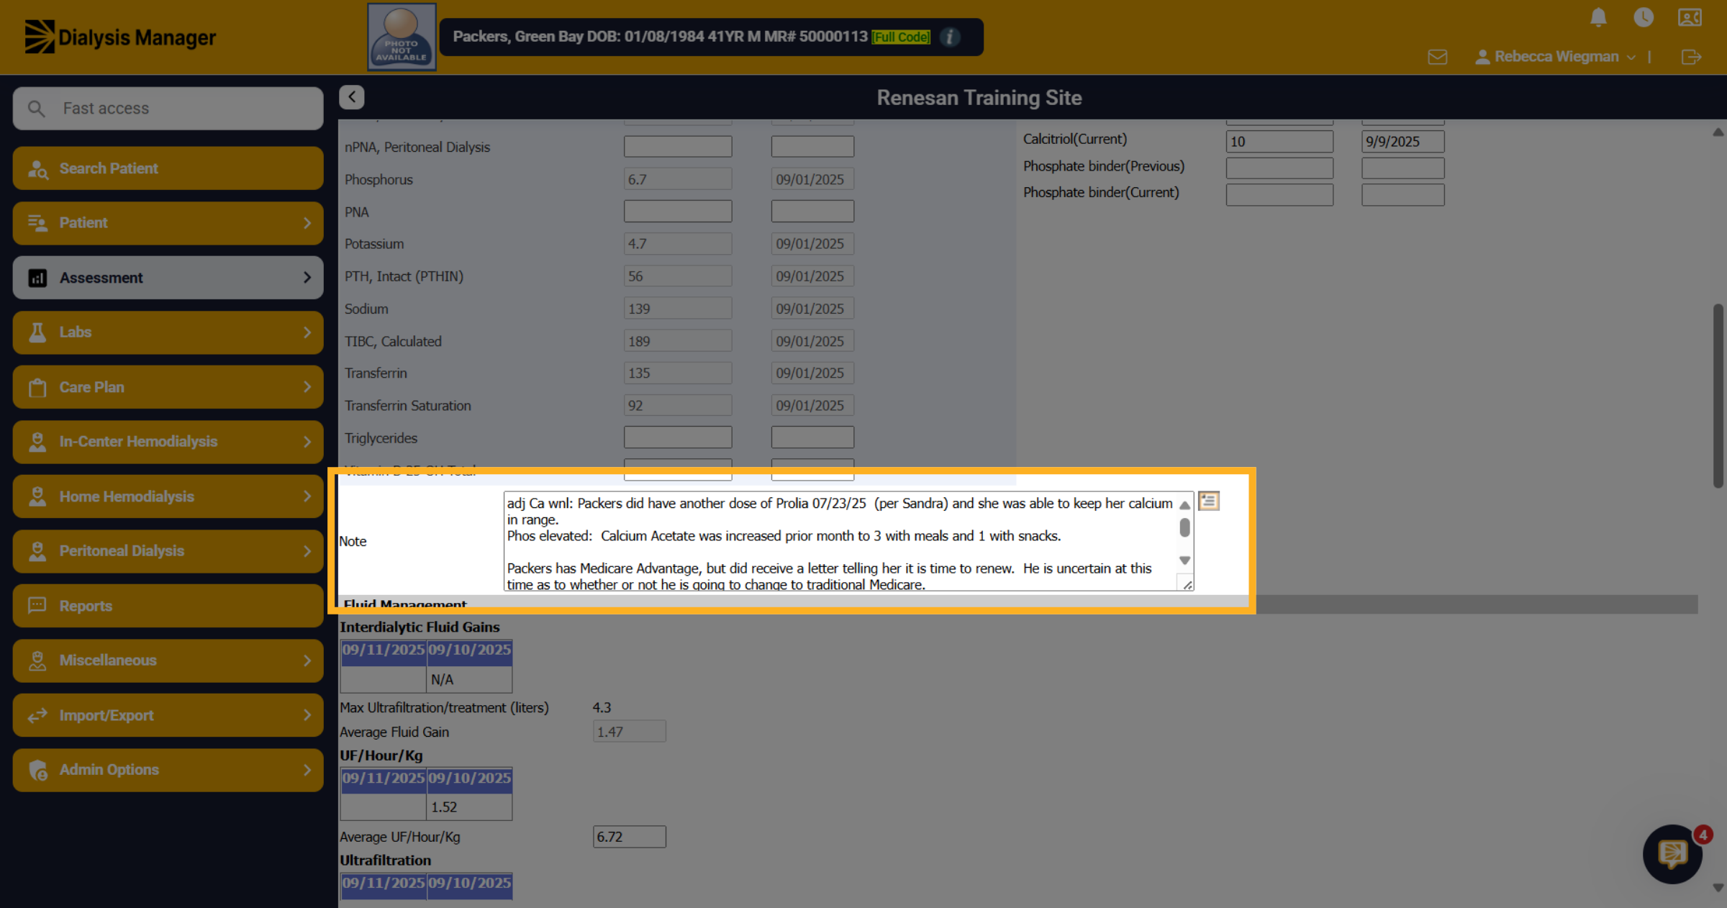1727x908 pixels.
Task: Click the Dialysis Manager logo
Action: point(120,37)
